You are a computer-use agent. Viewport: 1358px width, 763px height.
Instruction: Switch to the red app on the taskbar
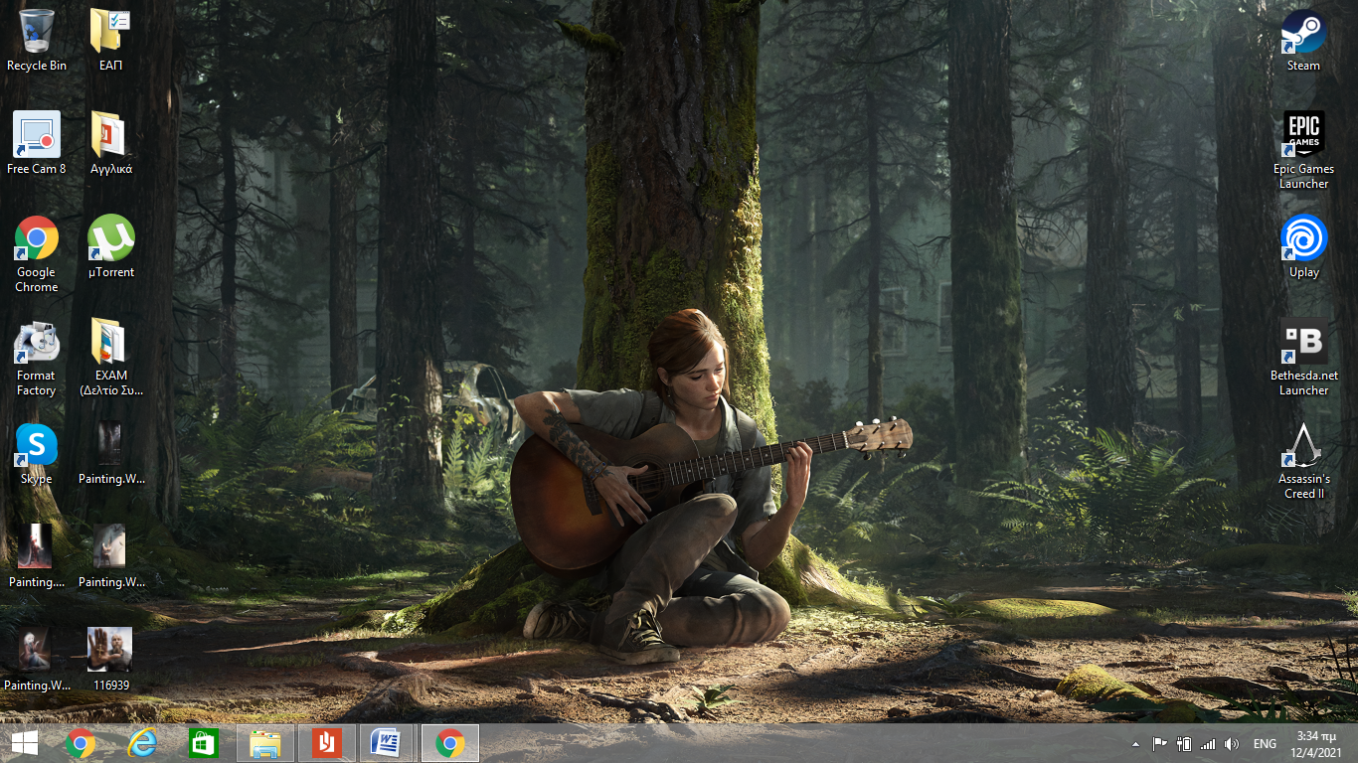click(327, 743)
